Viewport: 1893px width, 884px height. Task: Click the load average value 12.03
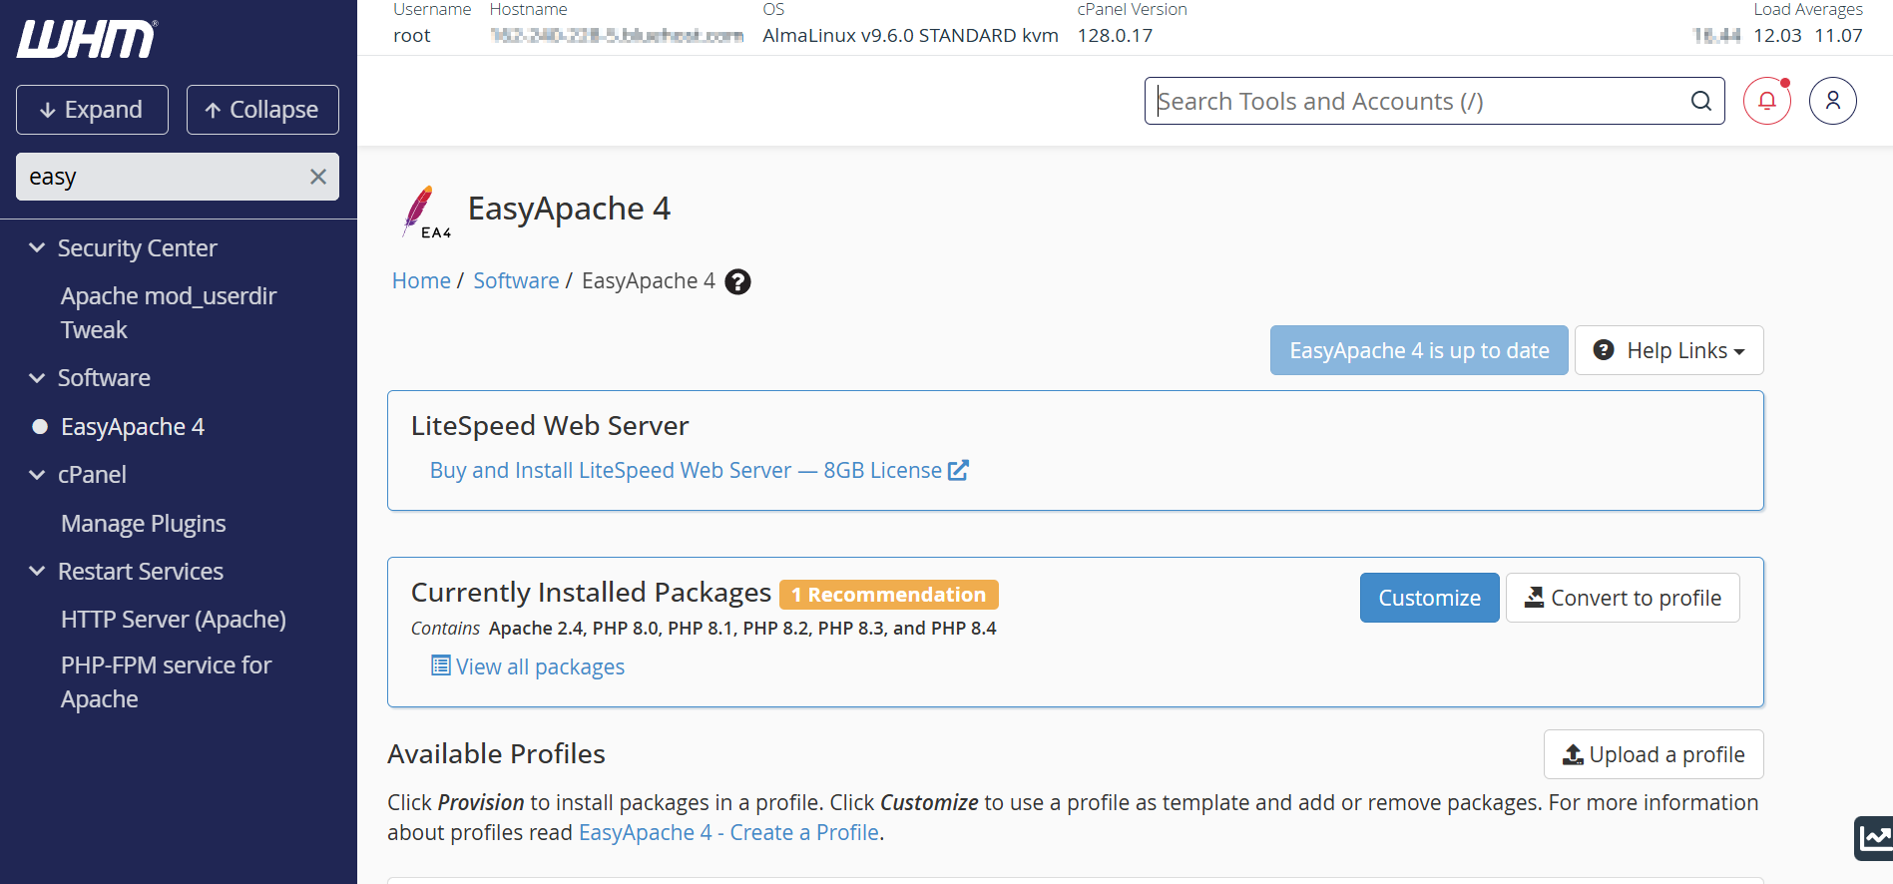pyautogui.click(x=1777, y=36)
